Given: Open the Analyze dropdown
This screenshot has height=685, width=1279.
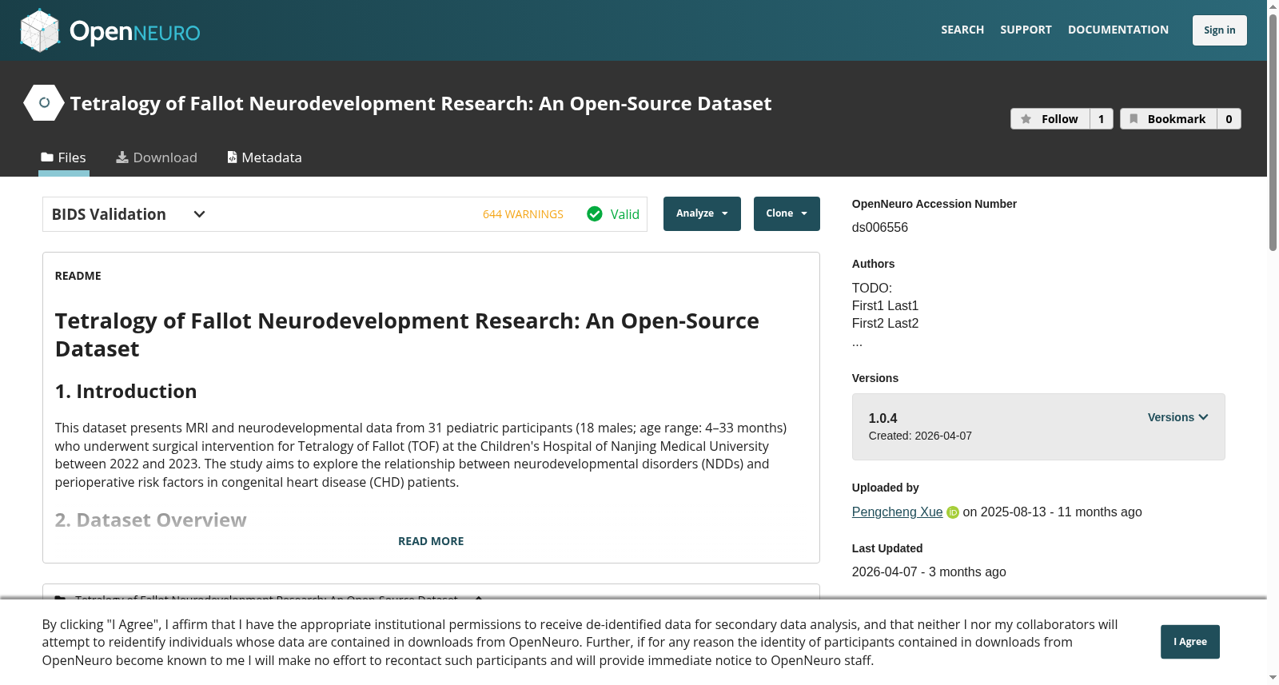Looking at the screenshot, I should coord(702,213).
